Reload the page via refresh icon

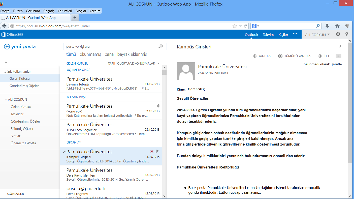[x=245, y=26]
